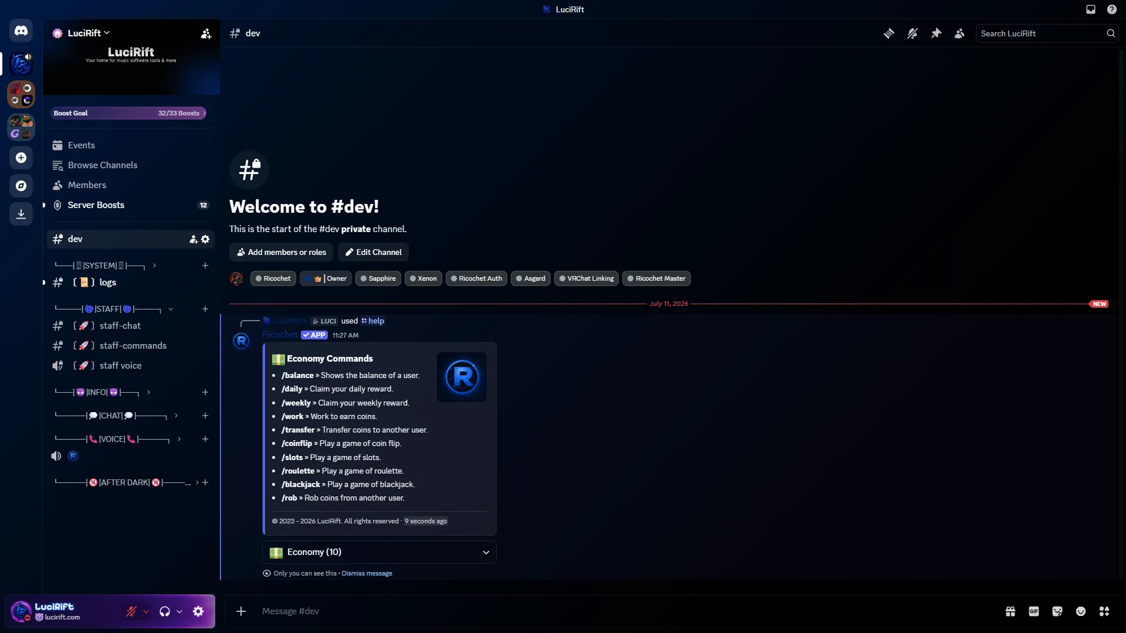Click the attachment plus button
The image size is (1126, 633).
[241, 611]
